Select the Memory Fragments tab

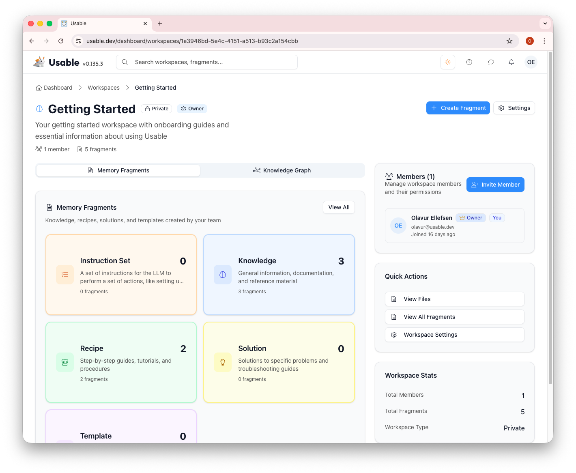point(118,170)
